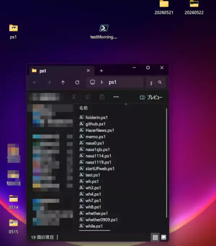Click the search magnifier icon
The image size is (216, 246).
pyautogui.click(x=160, y=82)
